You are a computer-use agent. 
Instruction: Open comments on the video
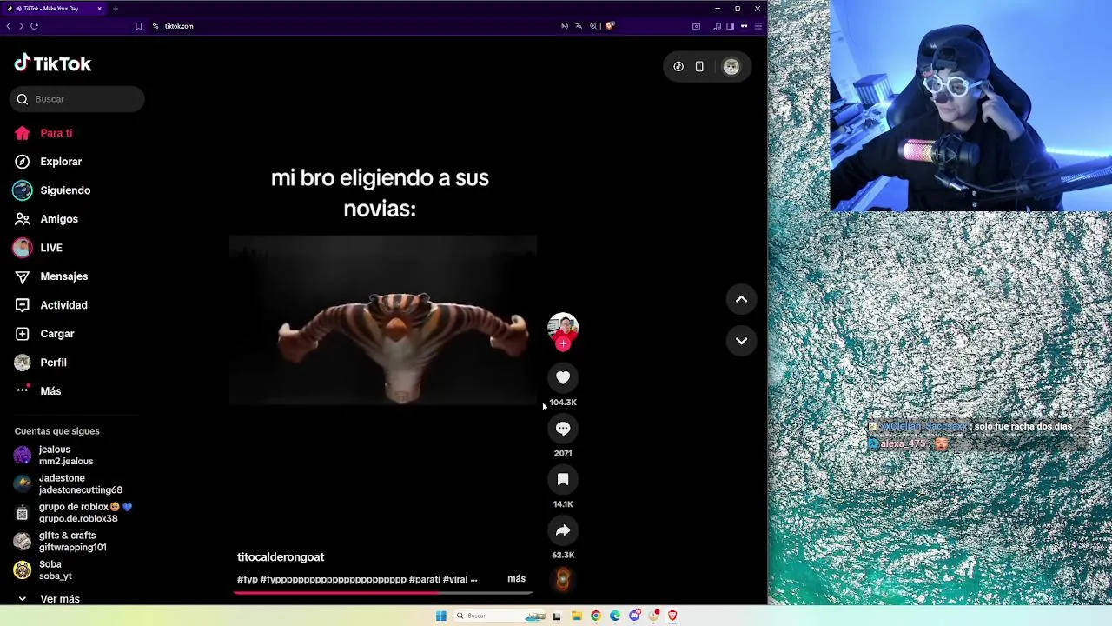(x=563, y=429)
